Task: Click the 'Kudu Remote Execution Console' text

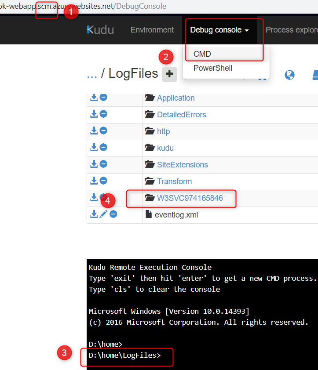Action: [150, 267]
